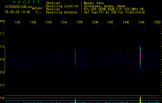Click the HROFFT title text

[26, 2]
